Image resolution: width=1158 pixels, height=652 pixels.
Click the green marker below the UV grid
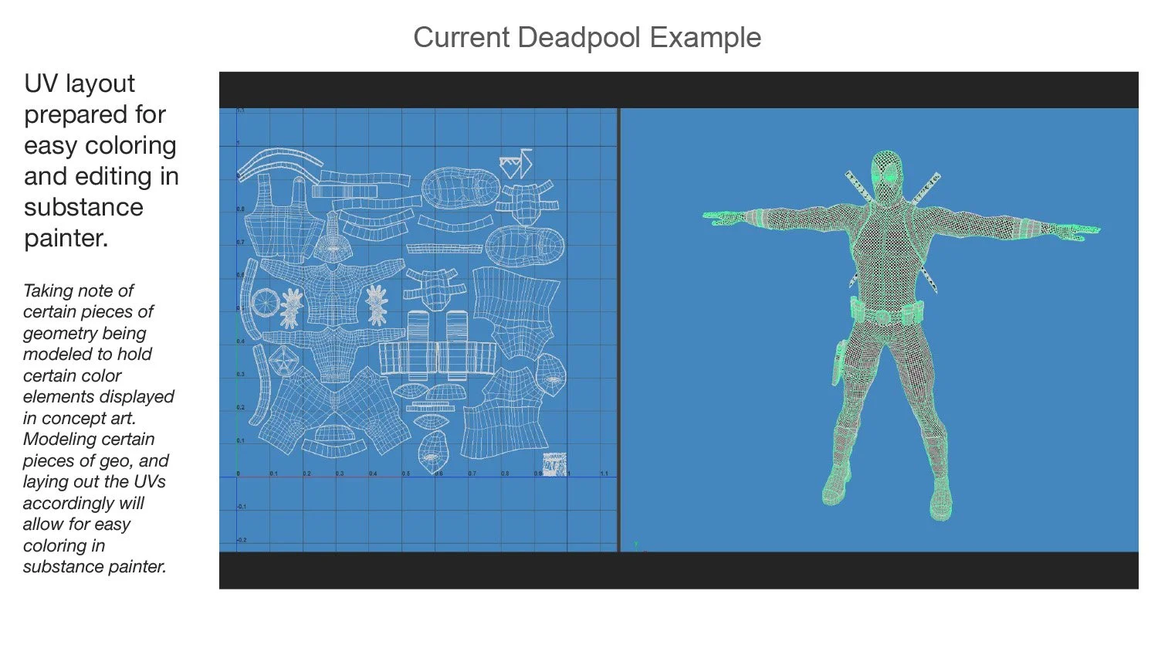click(x=635, y=543)
